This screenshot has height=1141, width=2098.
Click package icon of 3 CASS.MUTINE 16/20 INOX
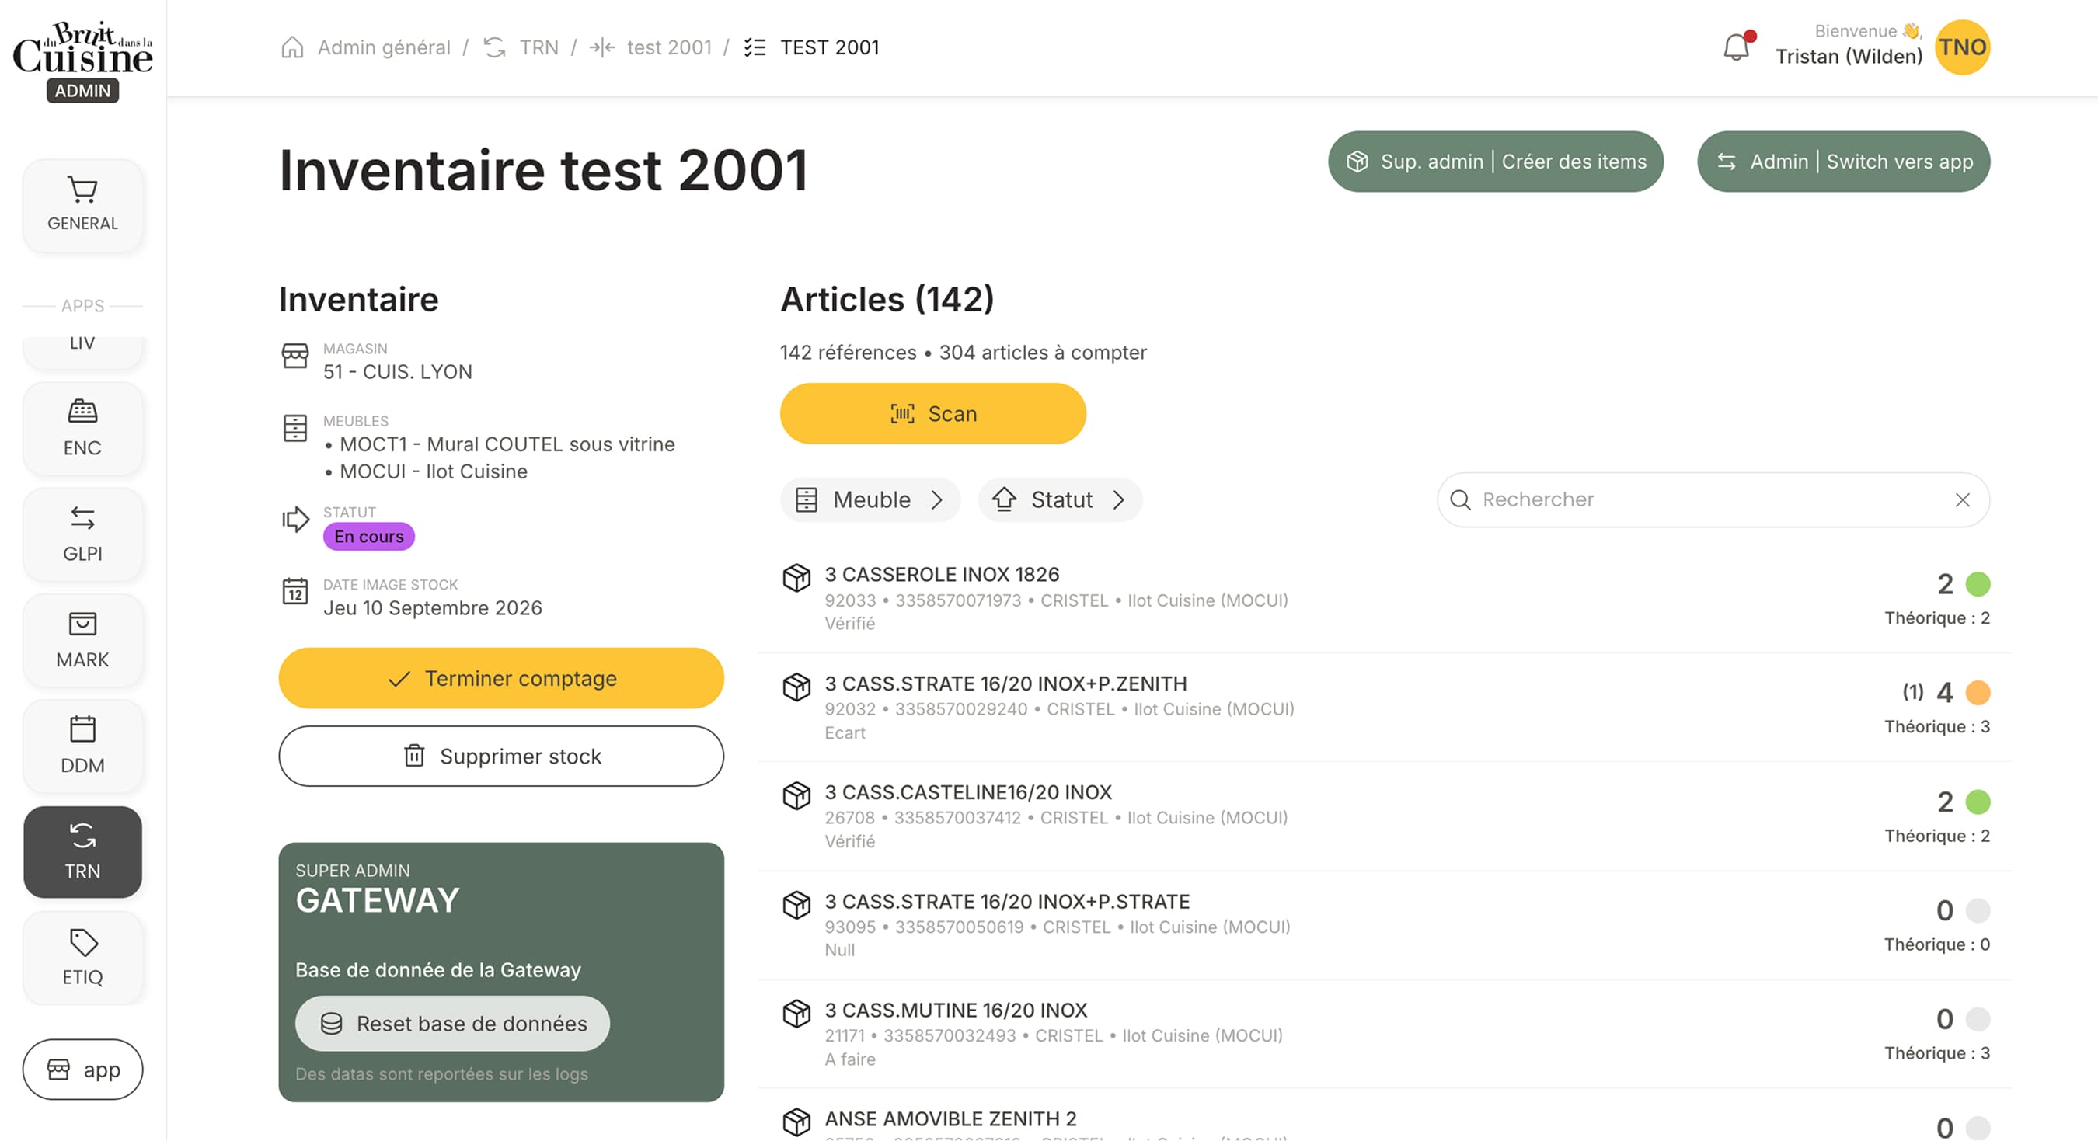[x=796, y=1013]
